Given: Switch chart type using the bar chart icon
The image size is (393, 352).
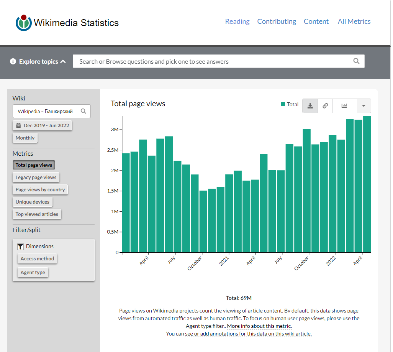Looking at the screenshot, I should [344, 106].
